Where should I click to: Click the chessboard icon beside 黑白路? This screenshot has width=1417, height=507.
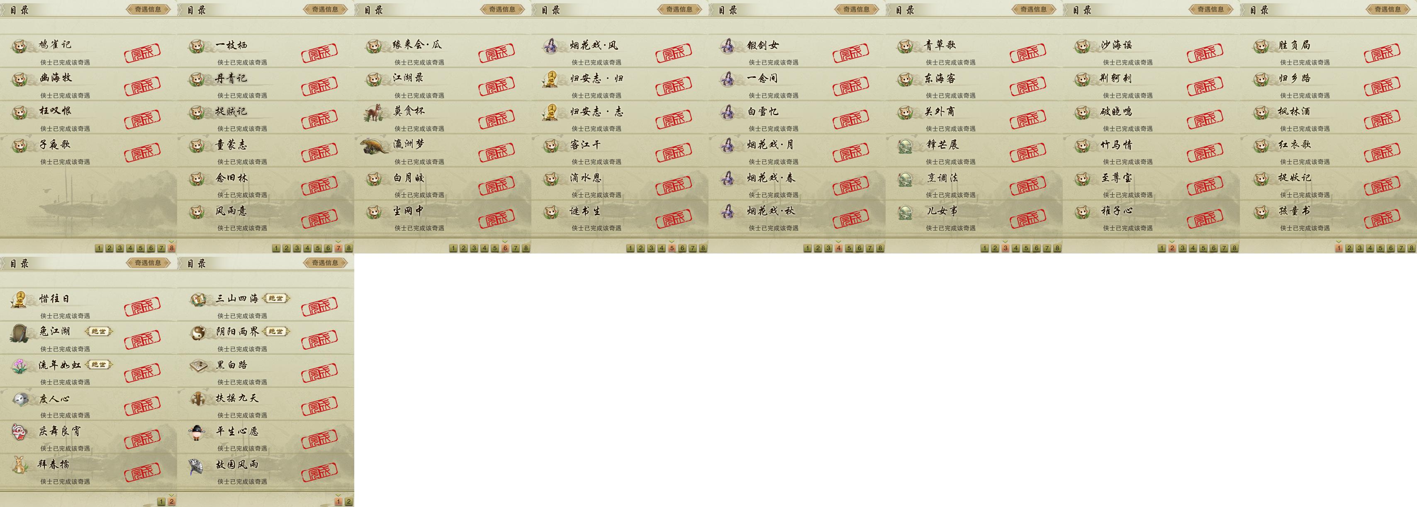197,366
